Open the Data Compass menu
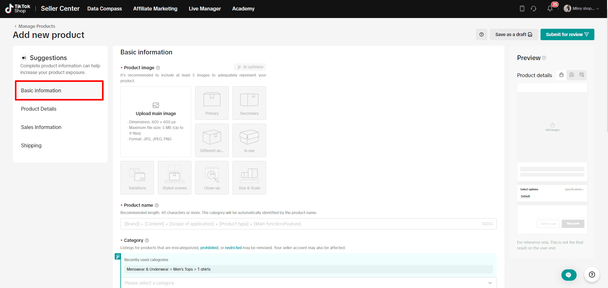Viewport: 608px width, 288px height. click(105, 9)
